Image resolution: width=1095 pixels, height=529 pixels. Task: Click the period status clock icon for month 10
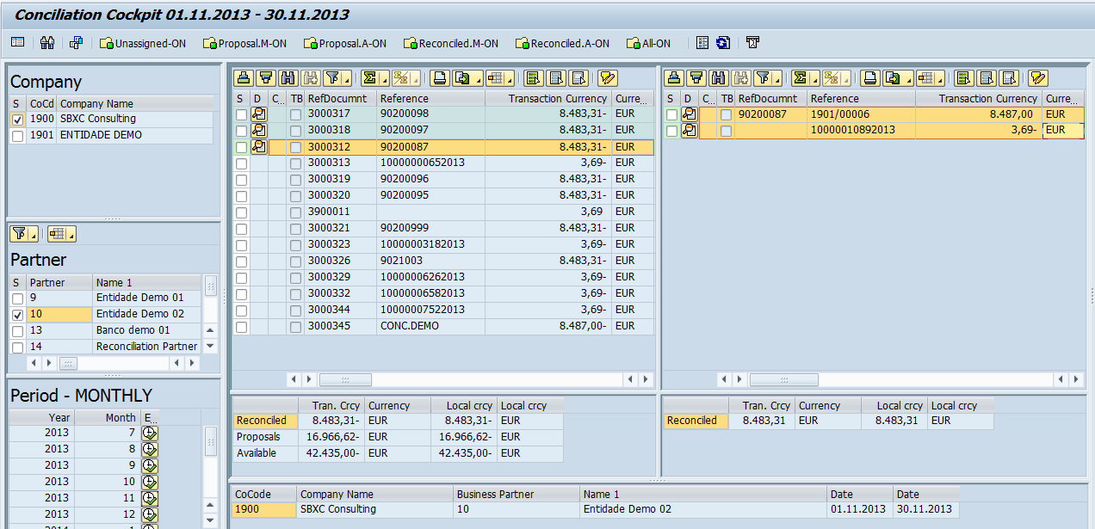coord(150,482)
